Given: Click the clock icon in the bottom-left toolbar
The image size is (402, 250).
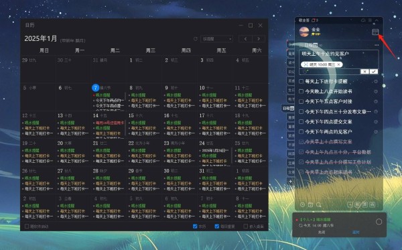Looking at the screenshot, I should tap(303, 204).
